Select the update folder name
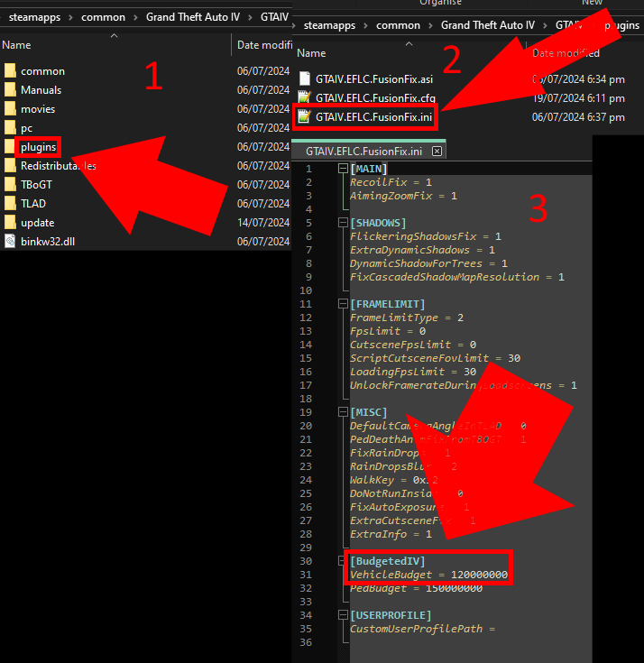Screen dimensions: 644x663 38,223
